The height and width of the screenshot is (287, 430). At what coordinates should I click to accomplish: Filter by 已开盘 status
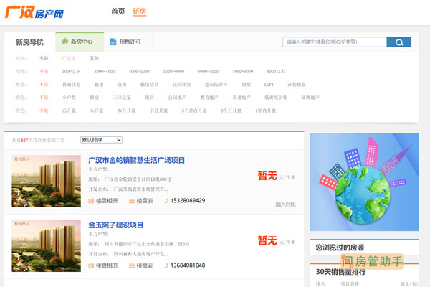point(69,110)
